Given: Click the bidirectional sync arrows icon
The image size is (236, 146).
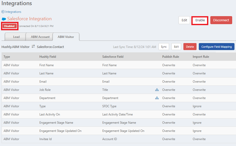Looking at the screenshot, I should (x=33, y=46).
